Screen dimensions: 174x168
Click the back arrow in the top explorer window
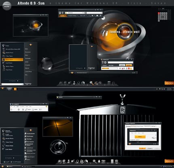click(60, 13)
